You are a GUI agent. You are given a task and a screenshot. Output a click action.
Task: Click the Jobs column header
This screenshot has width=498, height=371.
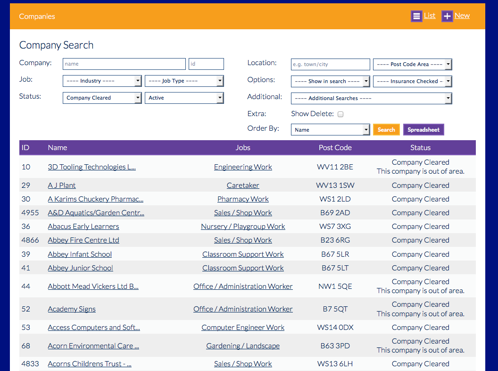[243, 148]
